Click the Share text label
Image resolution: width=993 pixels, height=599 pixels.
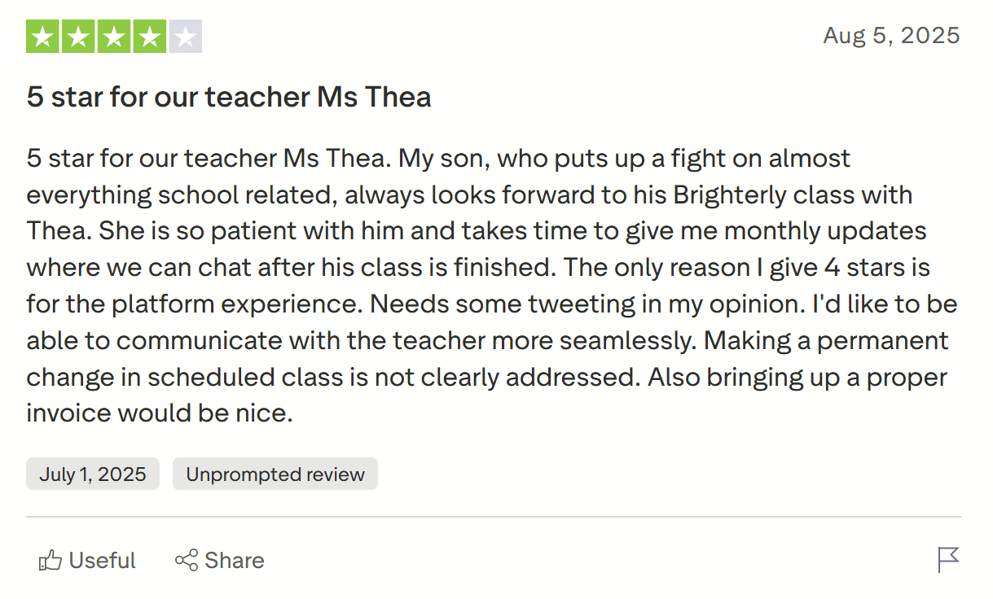pyautogui.click(x=234, y=560)
